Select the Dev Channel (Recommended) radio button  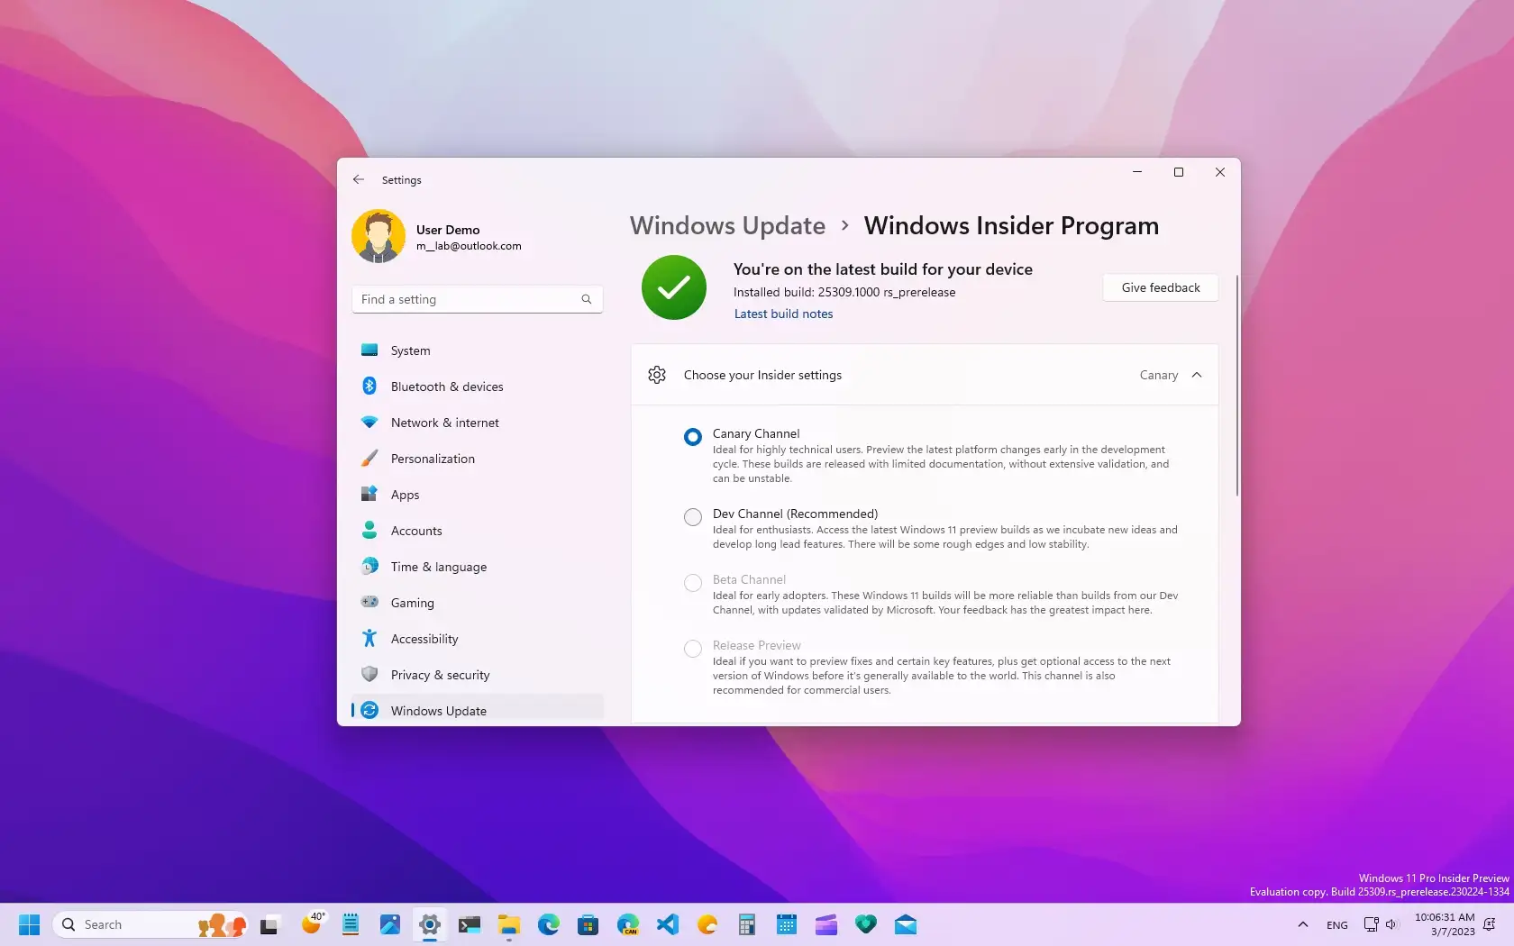coord(692,517)
